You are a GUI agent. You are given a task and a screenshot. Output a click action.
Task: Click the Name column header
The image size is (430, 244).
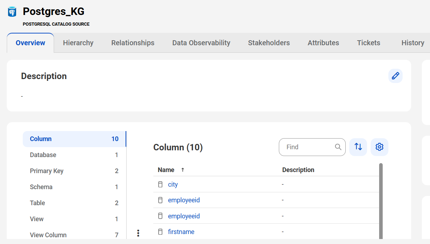[x=166, y=170]
